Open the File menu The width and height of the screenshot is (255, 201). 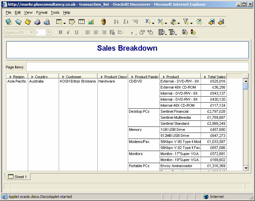[8, 12]
